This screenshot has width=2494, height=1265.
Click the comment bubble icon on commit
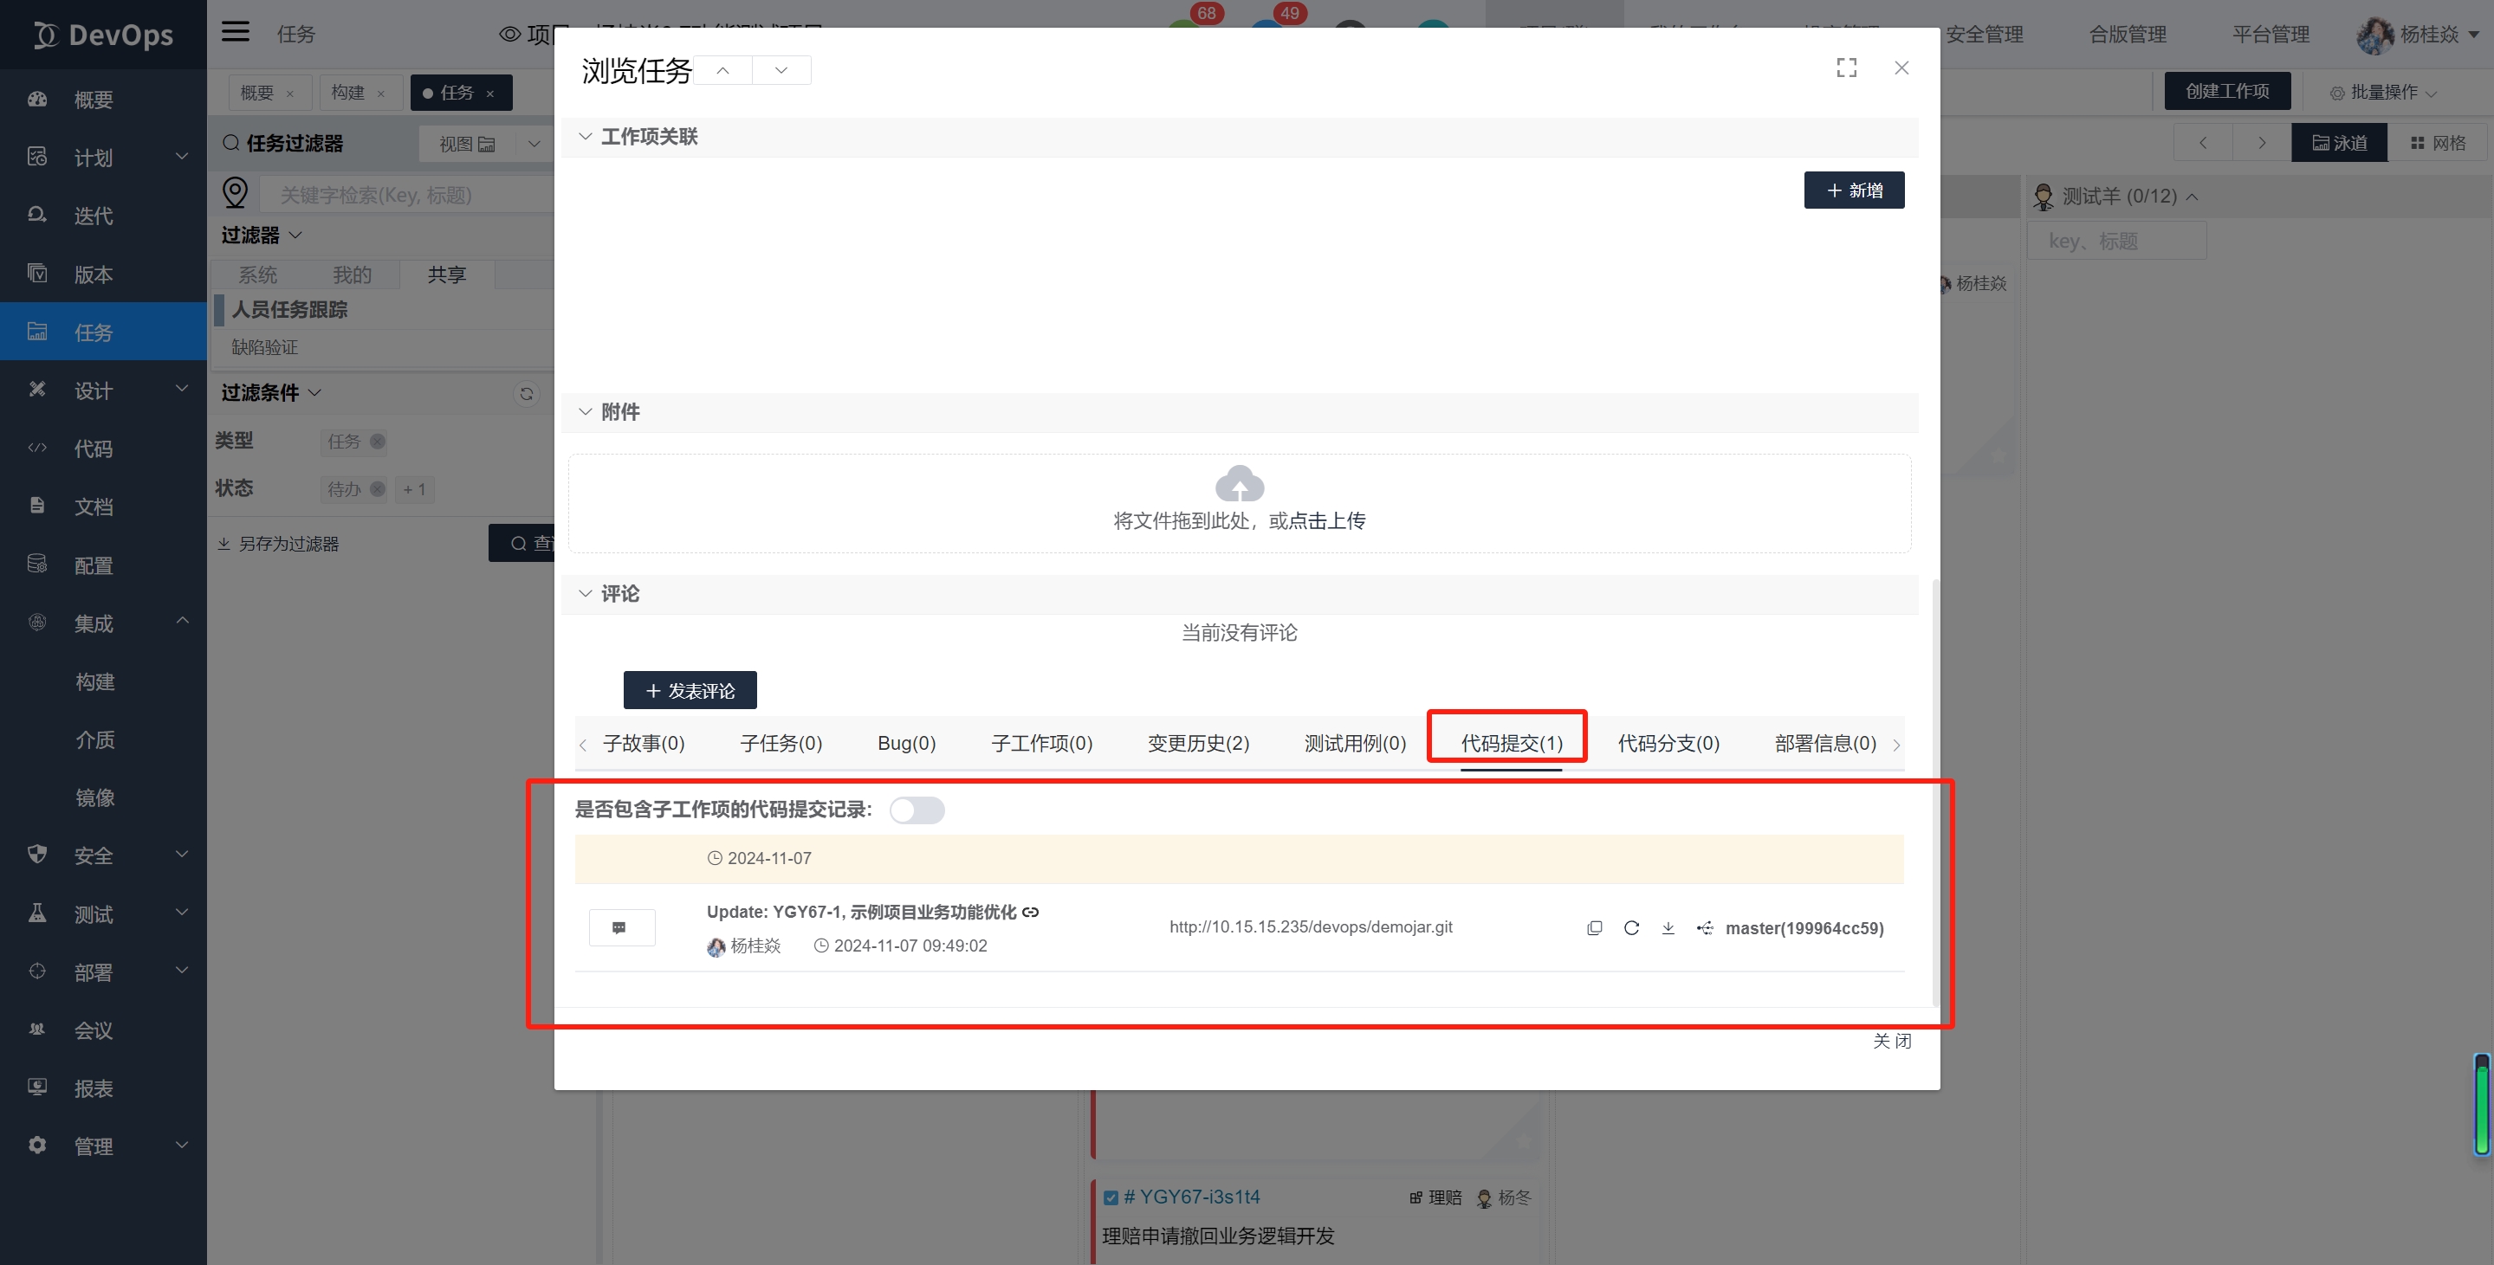click(x=620, y=927)
